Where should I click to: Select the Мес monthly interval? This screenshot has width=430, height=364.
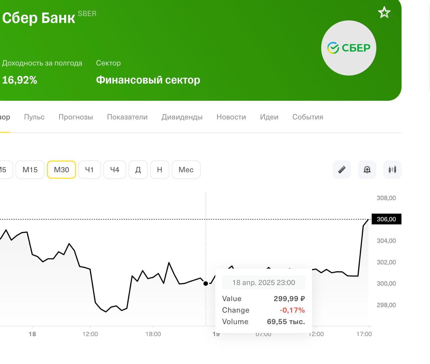point(186,170)
